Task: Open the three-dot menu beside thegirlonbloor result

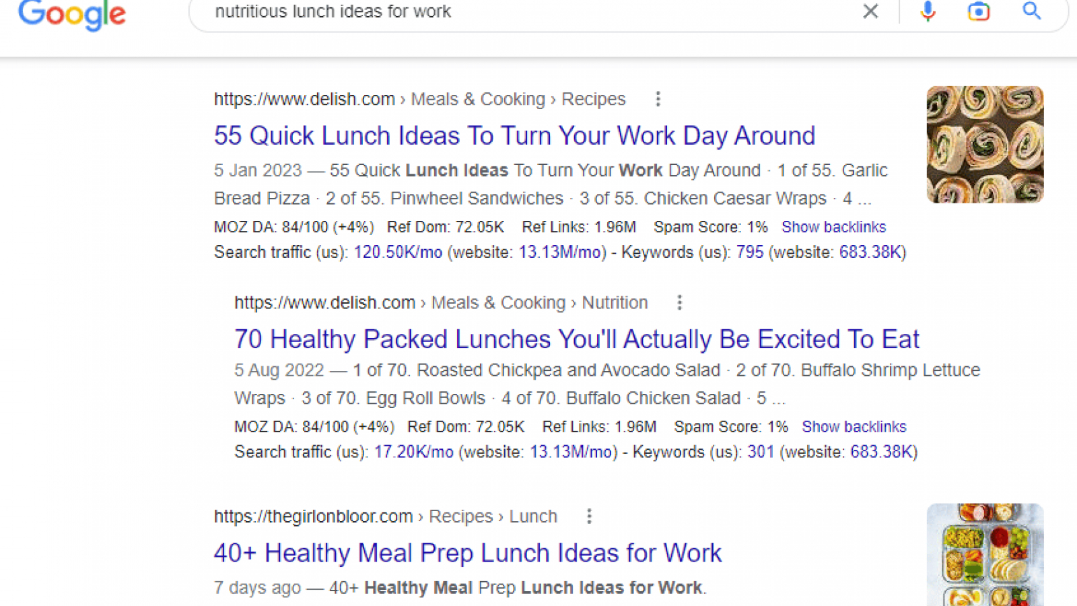Action: coord(589,516)
